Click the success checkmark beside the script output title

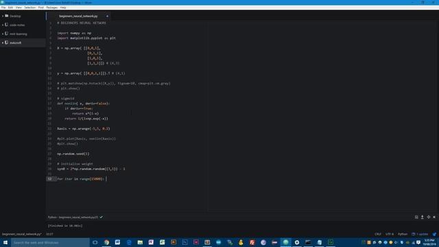[101, 217]
